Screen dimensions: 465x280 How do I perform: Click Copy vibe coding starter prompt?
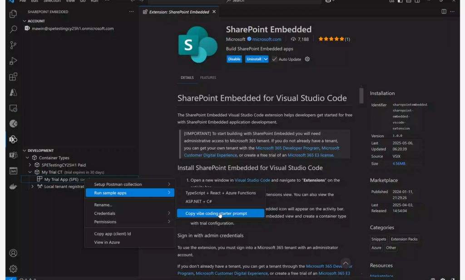click(221, 213)
